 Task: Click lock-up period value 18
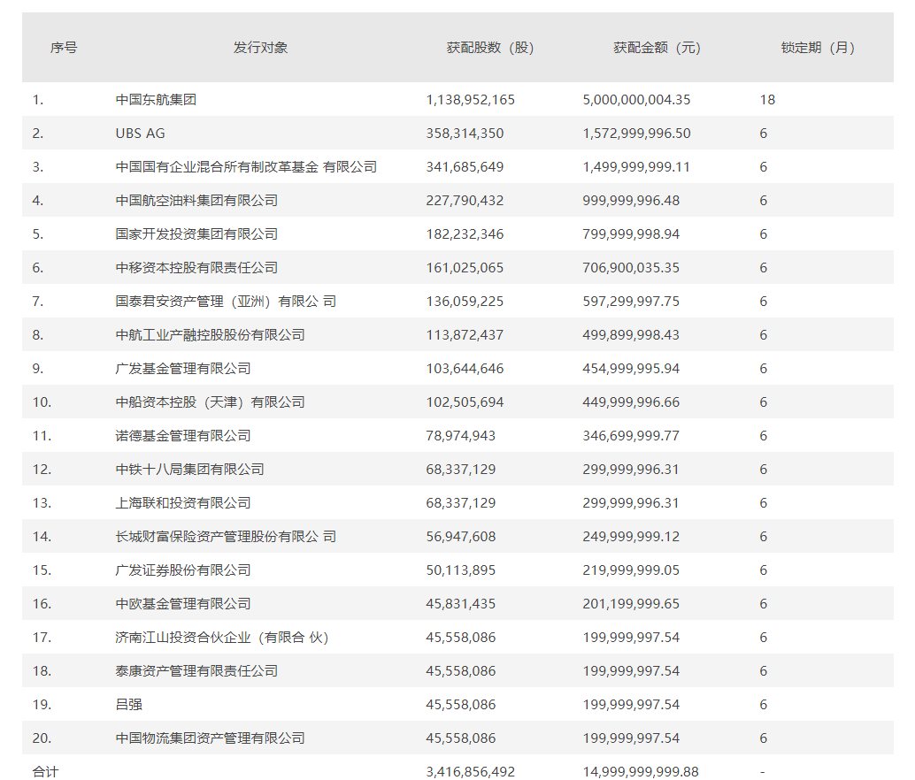click(767, 100)
